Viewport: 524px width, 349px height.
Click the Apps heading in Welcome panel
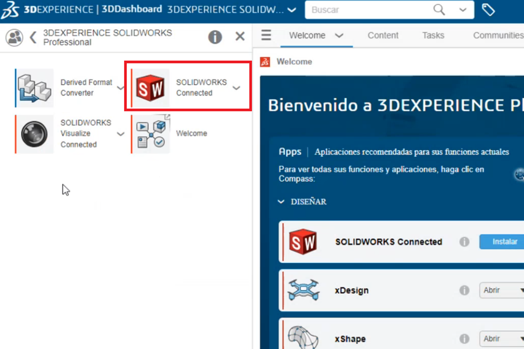tap(290, 152)
